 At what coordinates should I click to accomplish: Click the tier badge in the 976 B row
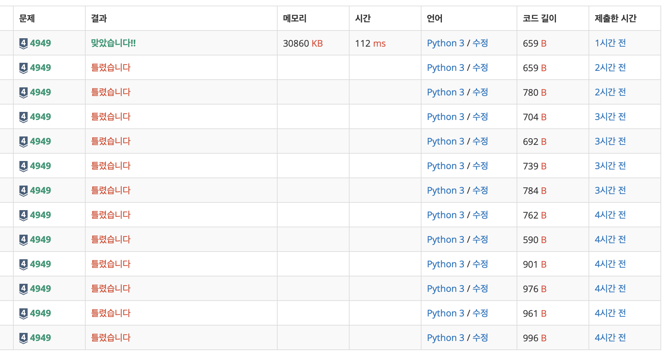(24, 289)
